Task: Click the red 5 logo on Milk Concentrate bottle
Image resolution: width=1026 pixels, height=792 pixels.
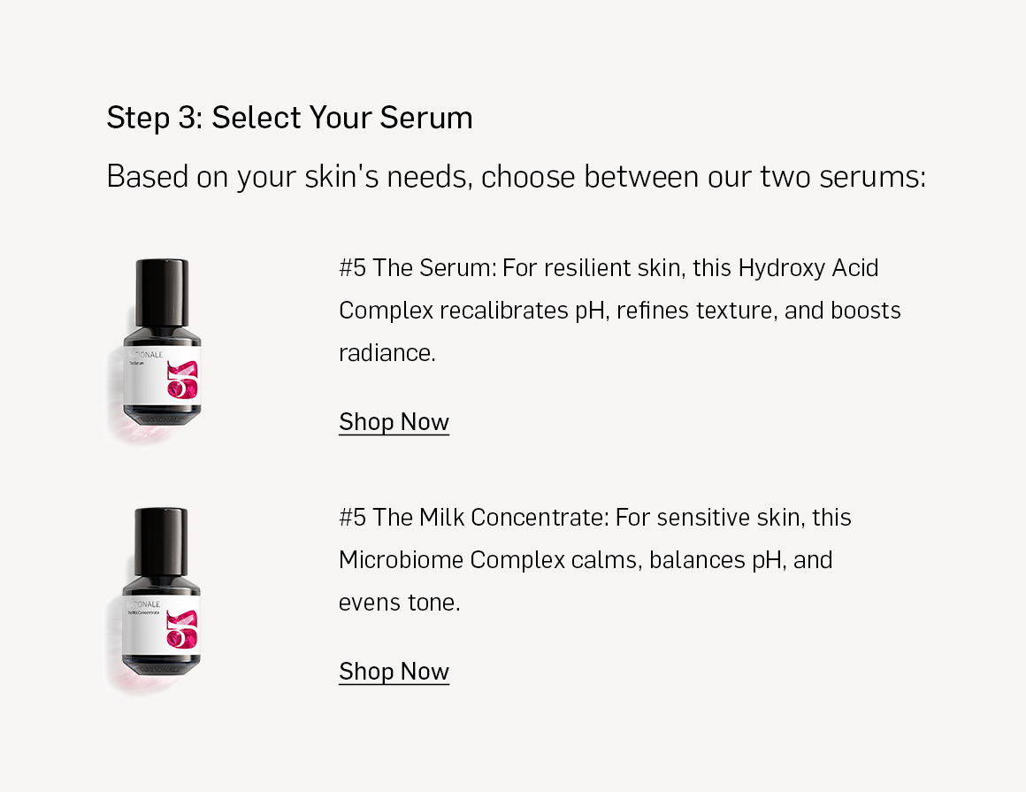Action: 182,629
